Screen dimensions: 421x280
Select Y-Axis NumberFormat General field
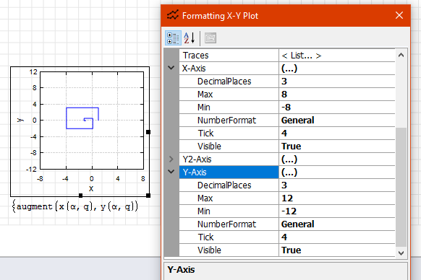point(337,224)
